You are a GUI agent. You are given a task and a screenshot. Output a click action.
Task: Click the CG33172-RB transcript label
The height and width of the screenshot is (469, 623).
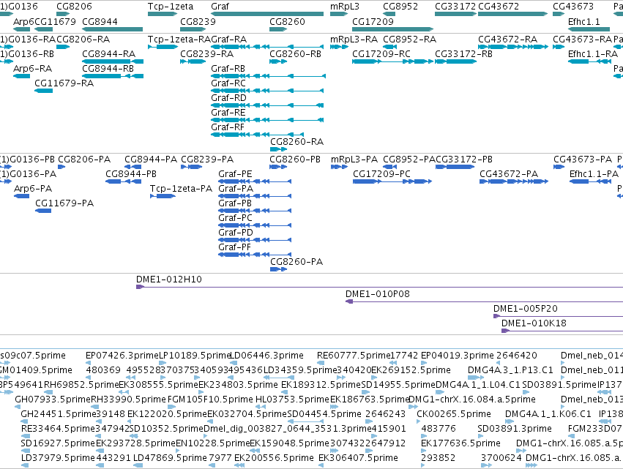click(463, 54)
